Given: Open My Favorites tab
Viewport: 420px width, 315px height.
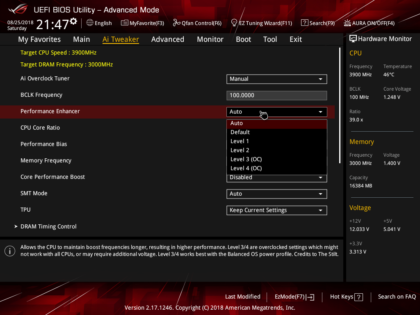Looking at the screenshot, I should (x=39, y=39).
